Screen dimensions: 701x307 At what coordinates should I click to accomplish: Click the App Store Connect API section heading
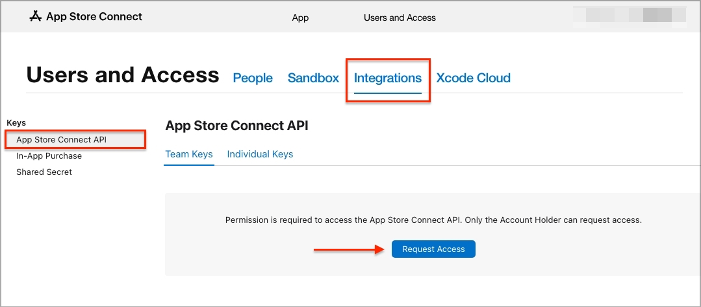click(x=237, y=126)
